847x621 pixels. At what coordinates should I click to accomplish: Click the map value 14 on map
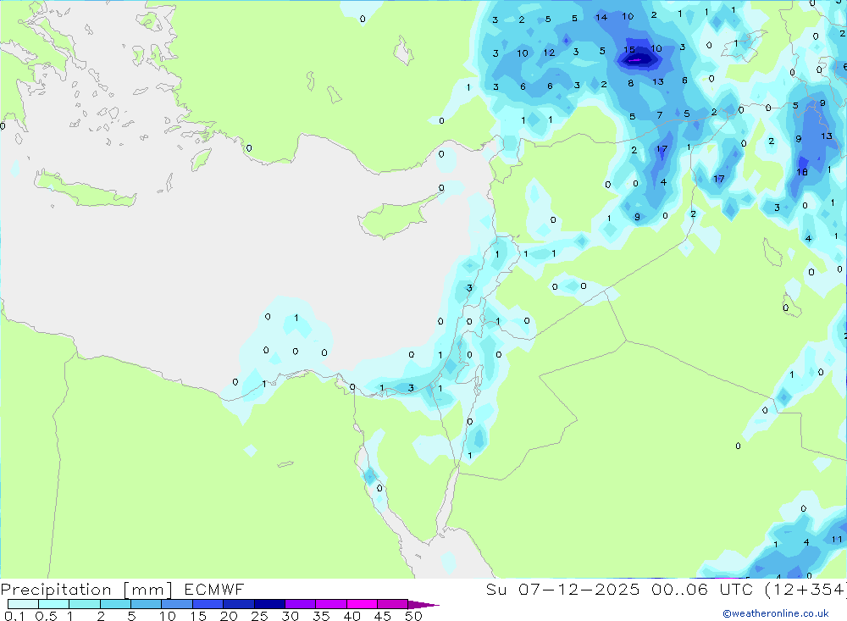tap(601, 17)
